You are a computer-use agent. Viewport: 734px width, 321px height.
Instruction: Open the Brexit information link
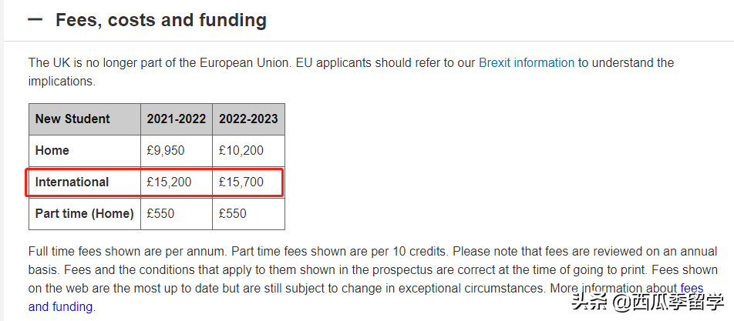[527, 63]
